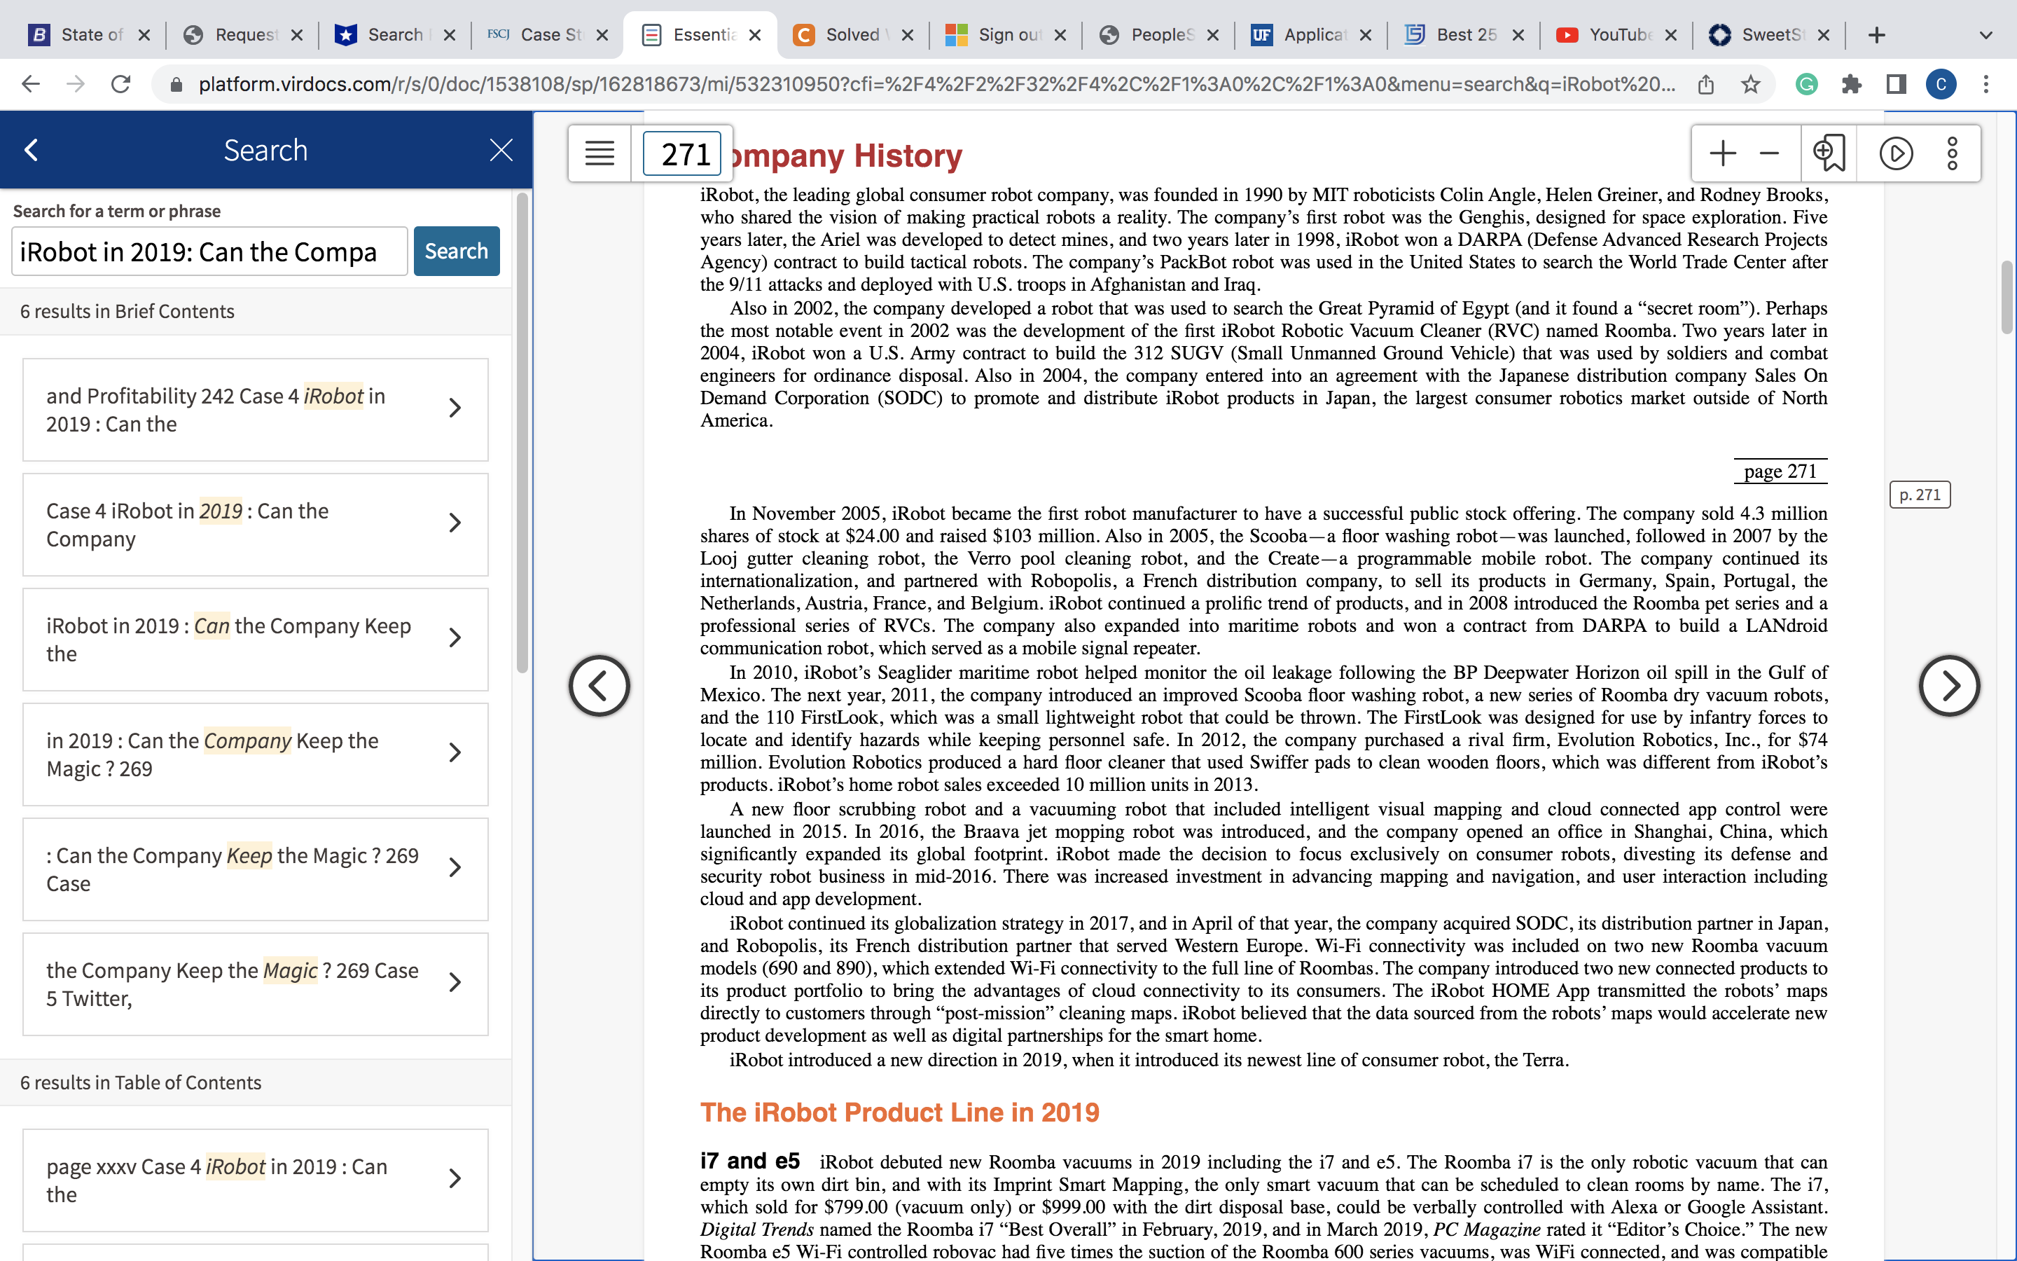Screen dimensions: 2017x1261
Task: Go to the next page
Action: (1948, 686)
